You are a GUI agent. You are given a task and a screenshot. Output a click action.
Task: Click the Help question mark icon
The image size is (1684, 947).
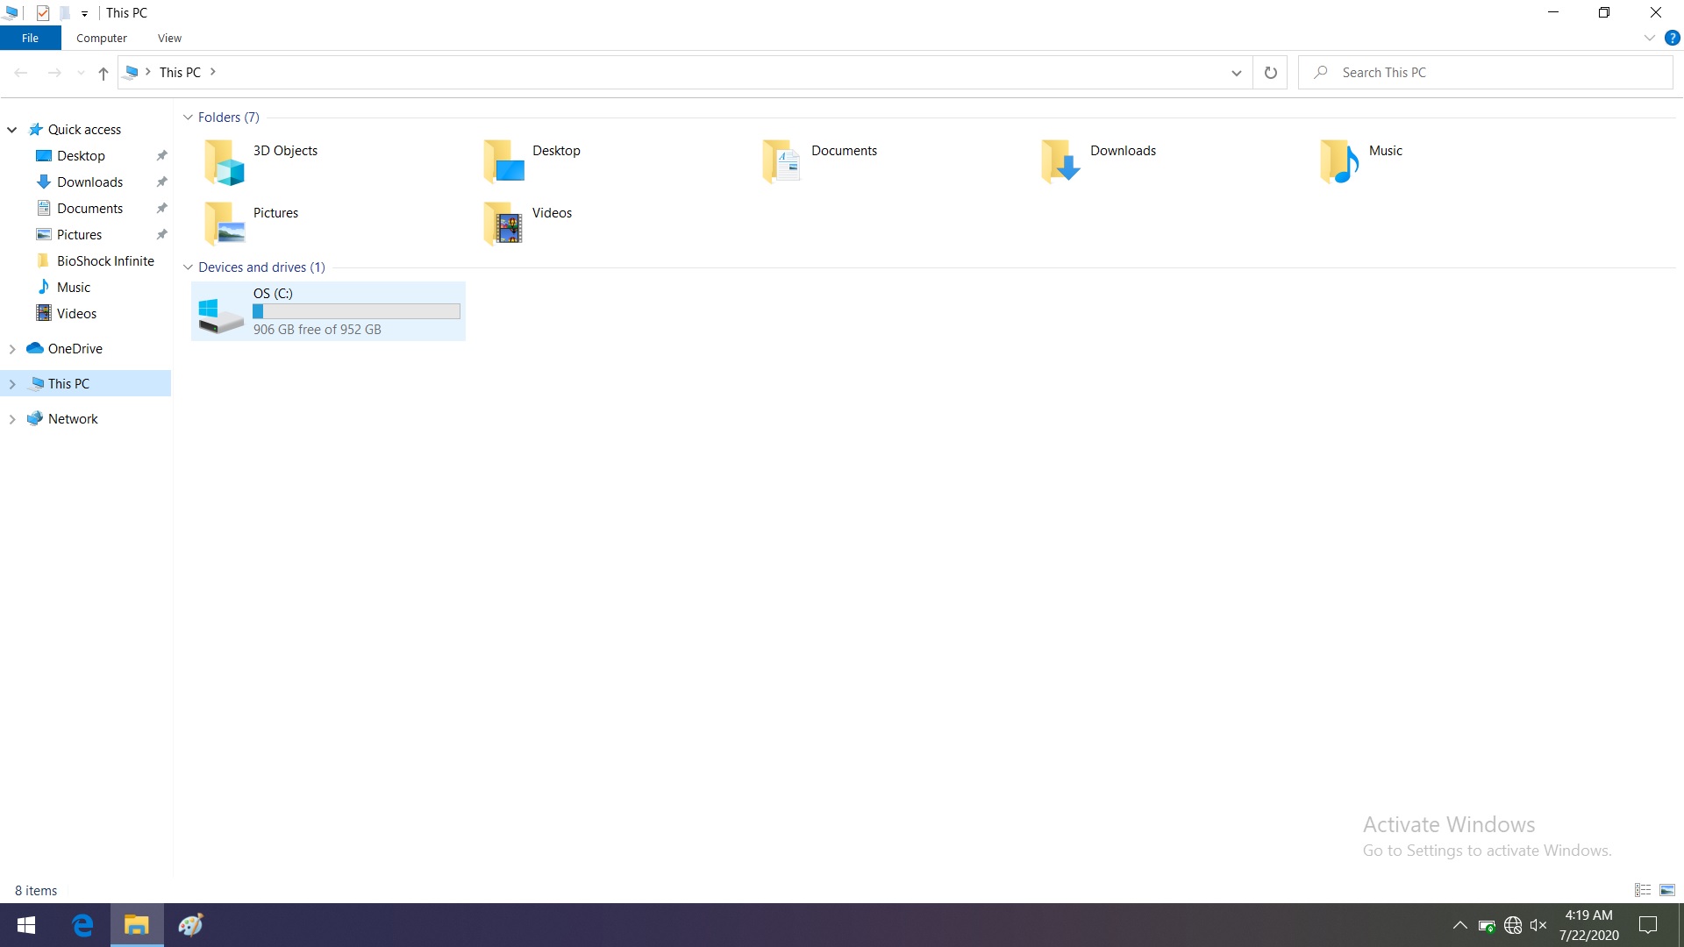[1672, 38]
